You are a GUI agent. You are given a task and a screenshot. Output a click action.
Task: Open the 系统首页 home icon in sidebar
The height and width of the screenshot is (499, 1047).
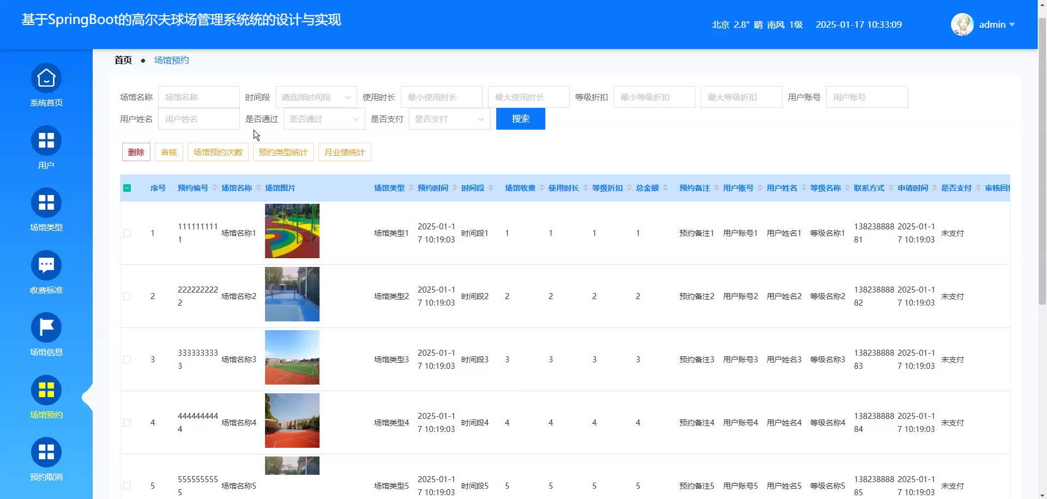[46, 79]
